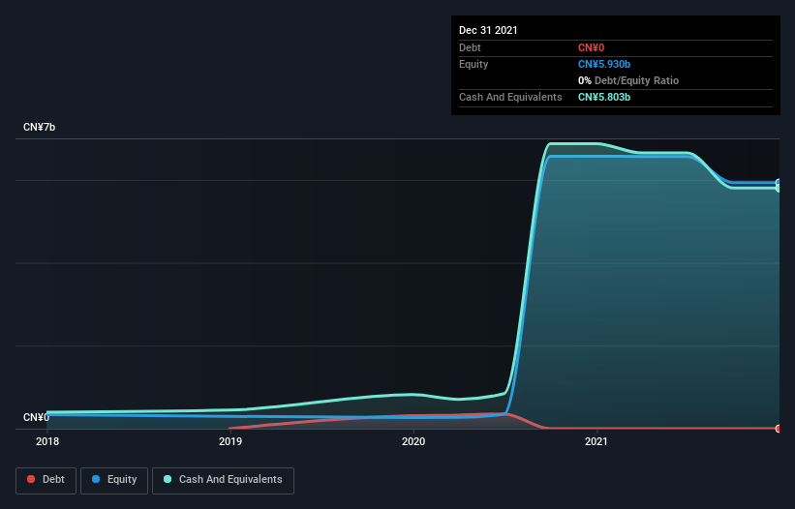Click the CN¥7b y-axis label
The width and height of the screenshot is (795, 509).
tap(39, 127)
